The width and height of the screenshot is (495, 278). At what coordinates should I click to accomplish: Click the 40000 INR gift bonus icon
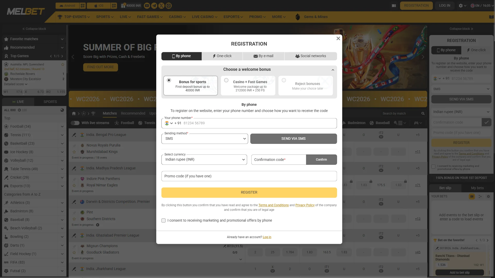click(123, 5)
